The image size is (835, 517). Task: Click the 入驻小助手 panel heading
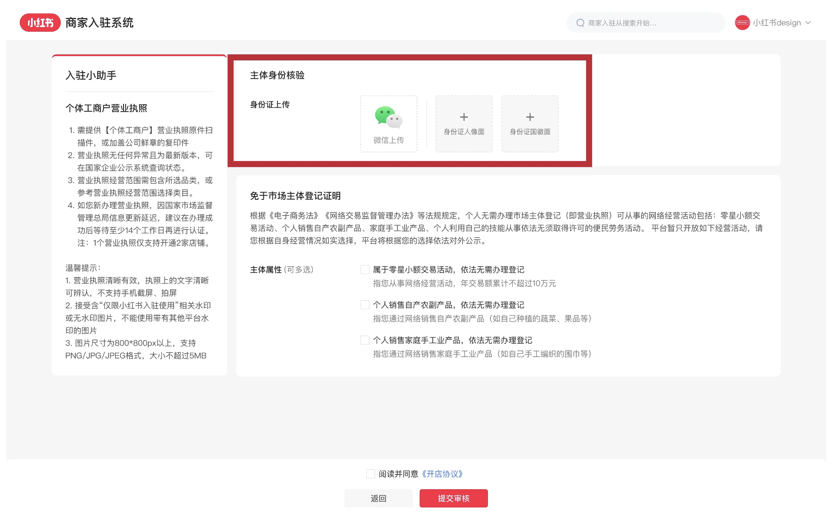coord(91,76)
